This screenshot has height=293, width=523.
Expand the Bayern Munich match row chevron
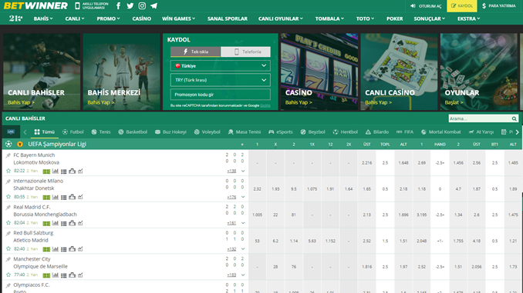pyautogui.click(x=243, y=171)
